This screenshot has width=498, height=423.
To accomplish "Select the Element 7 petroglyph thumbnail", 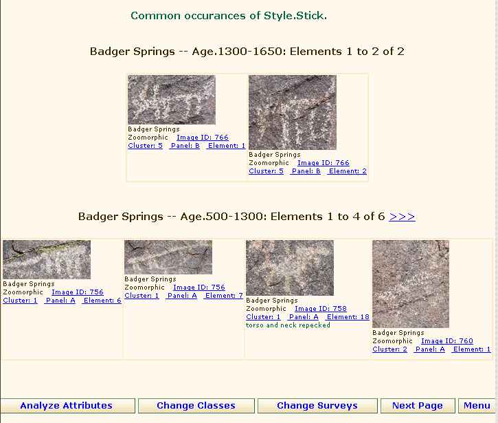I will (168, 257).
